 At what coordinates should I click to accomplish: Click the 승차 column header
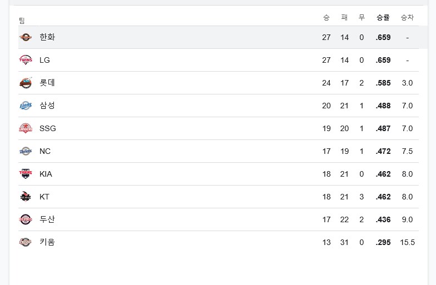point(407,18)
